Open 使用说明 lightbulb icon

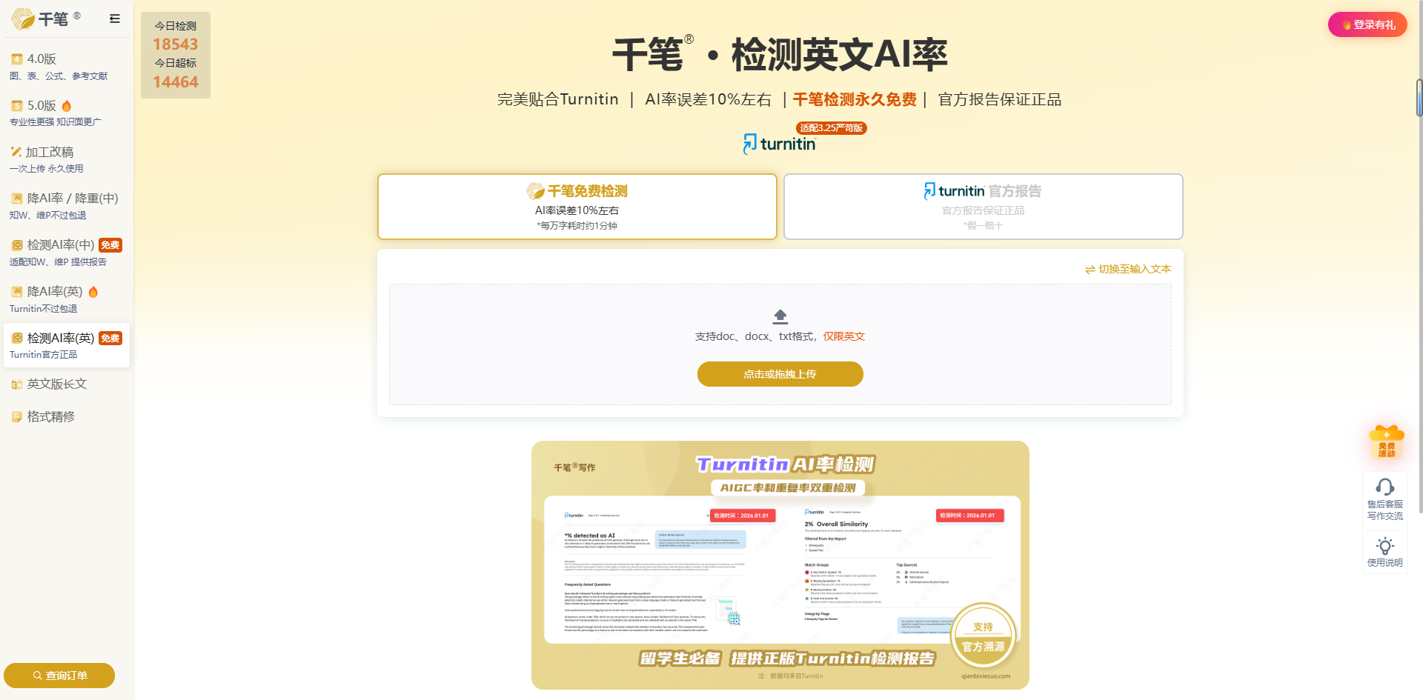point(1385,553)
